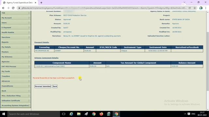The height and width of the screenshot is (117, 209).
Task: Open the Expenditures menu
Action: [16, 86]
